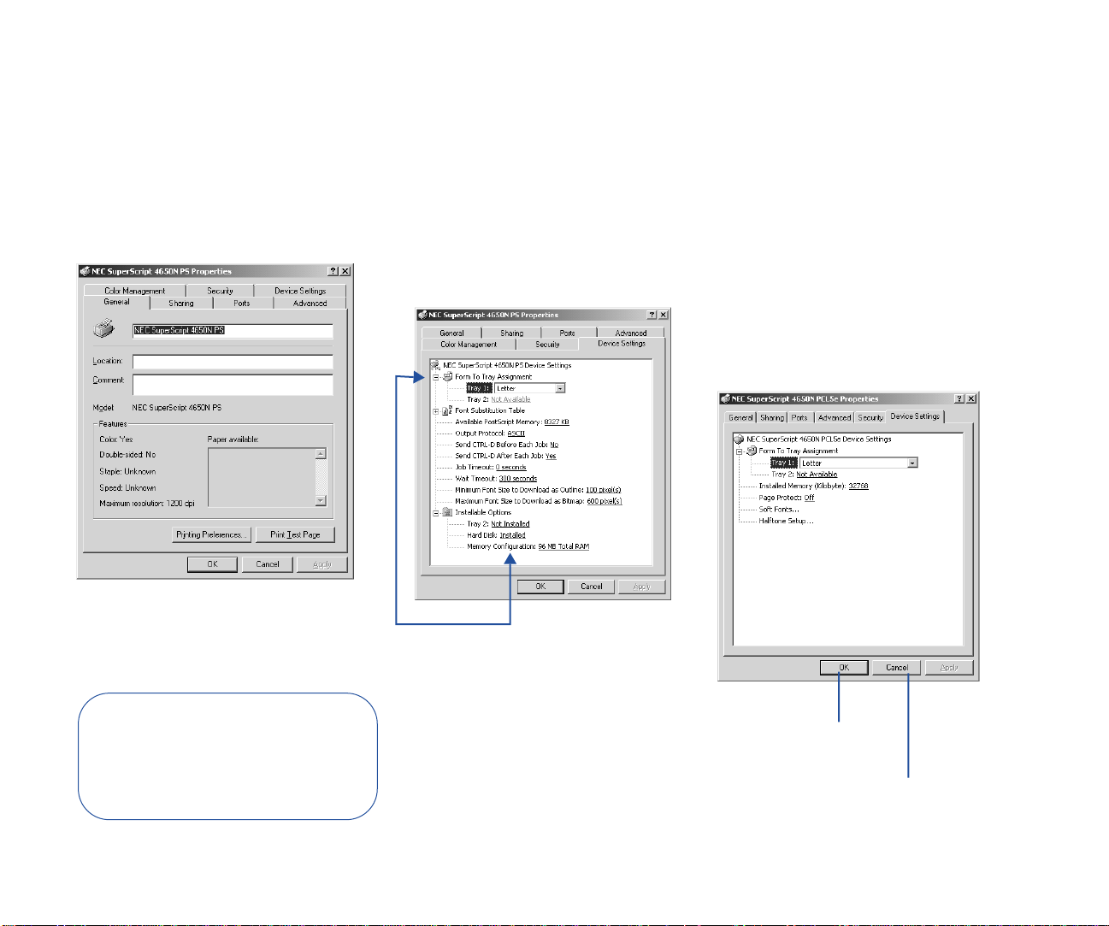Click the NEC SuperScript 4650N PS Device Settings root icon
Viewport: 1109px width, 926px height.
click(x=435, y=365)
